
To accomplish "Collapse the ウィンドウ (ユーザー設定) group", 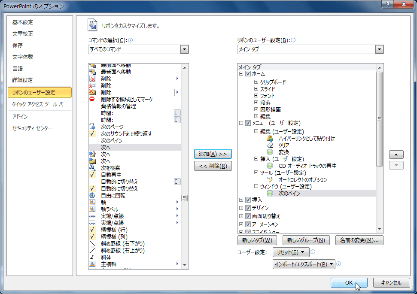I will coord(256,186).
